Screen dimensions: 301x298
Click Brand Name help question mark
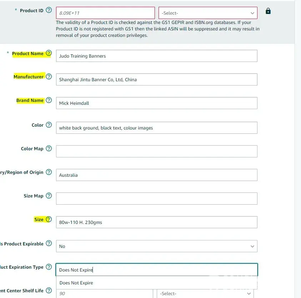tap(49, 101)
